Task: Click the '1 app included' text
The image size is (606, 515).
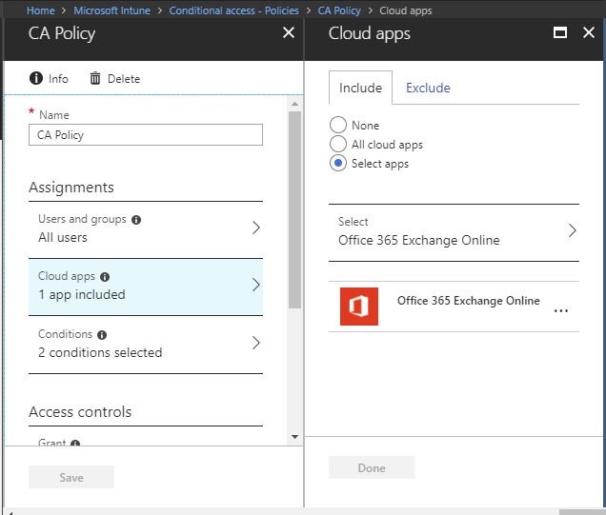Action: coord(82,294)
